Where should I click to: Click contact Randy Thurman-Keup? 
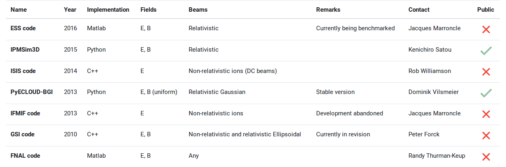click(437, 156)
